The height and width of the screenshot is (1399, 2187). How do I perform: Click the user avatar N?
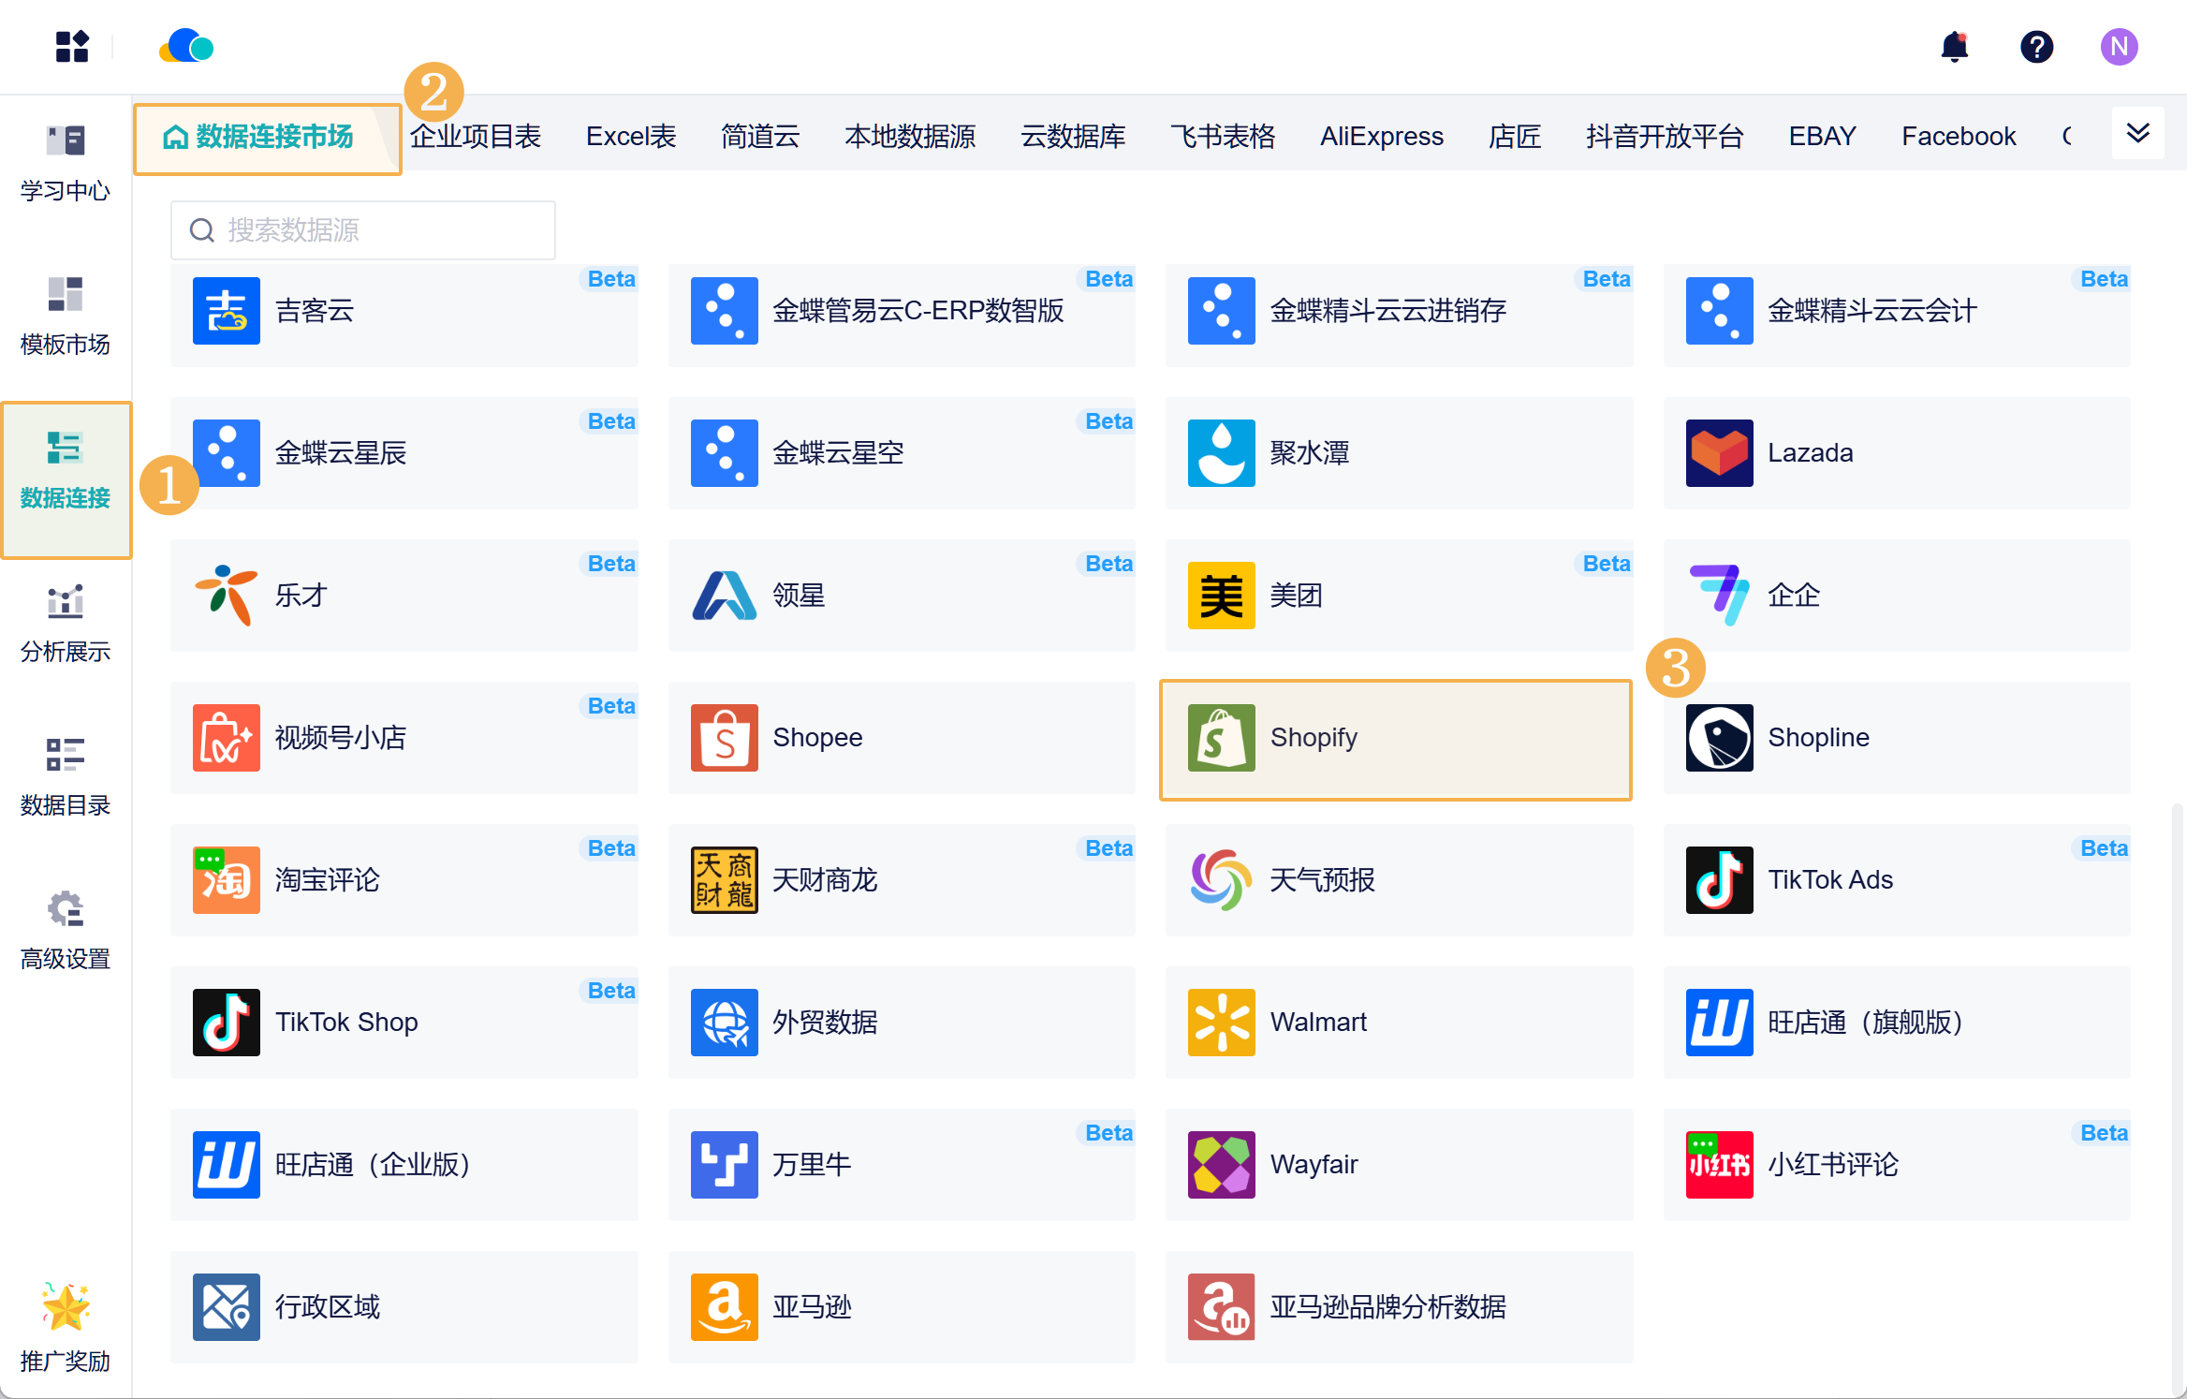click(x=2119, y=47)
